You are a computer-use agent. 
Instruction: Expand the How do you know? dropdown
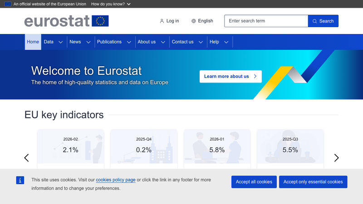point(111,4)
